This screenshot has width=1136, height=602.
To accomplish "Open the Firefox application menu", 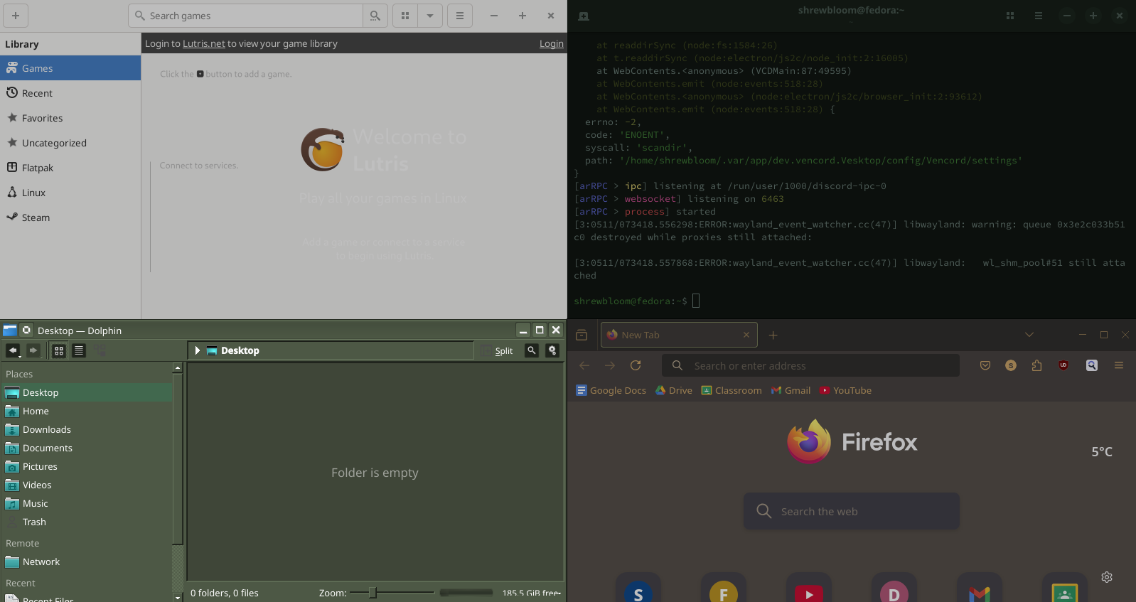I will pyautogui.click(x=1119, y=365).
